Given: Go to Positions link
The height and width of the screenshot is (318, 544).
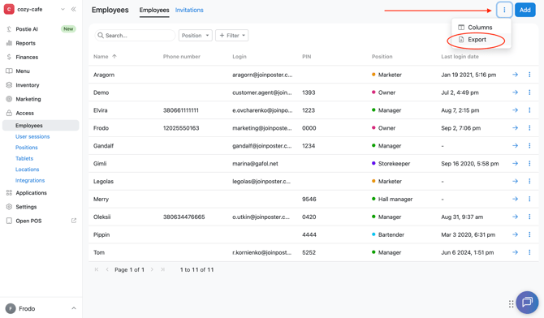Looking at the screenshot, I should 26,148.
